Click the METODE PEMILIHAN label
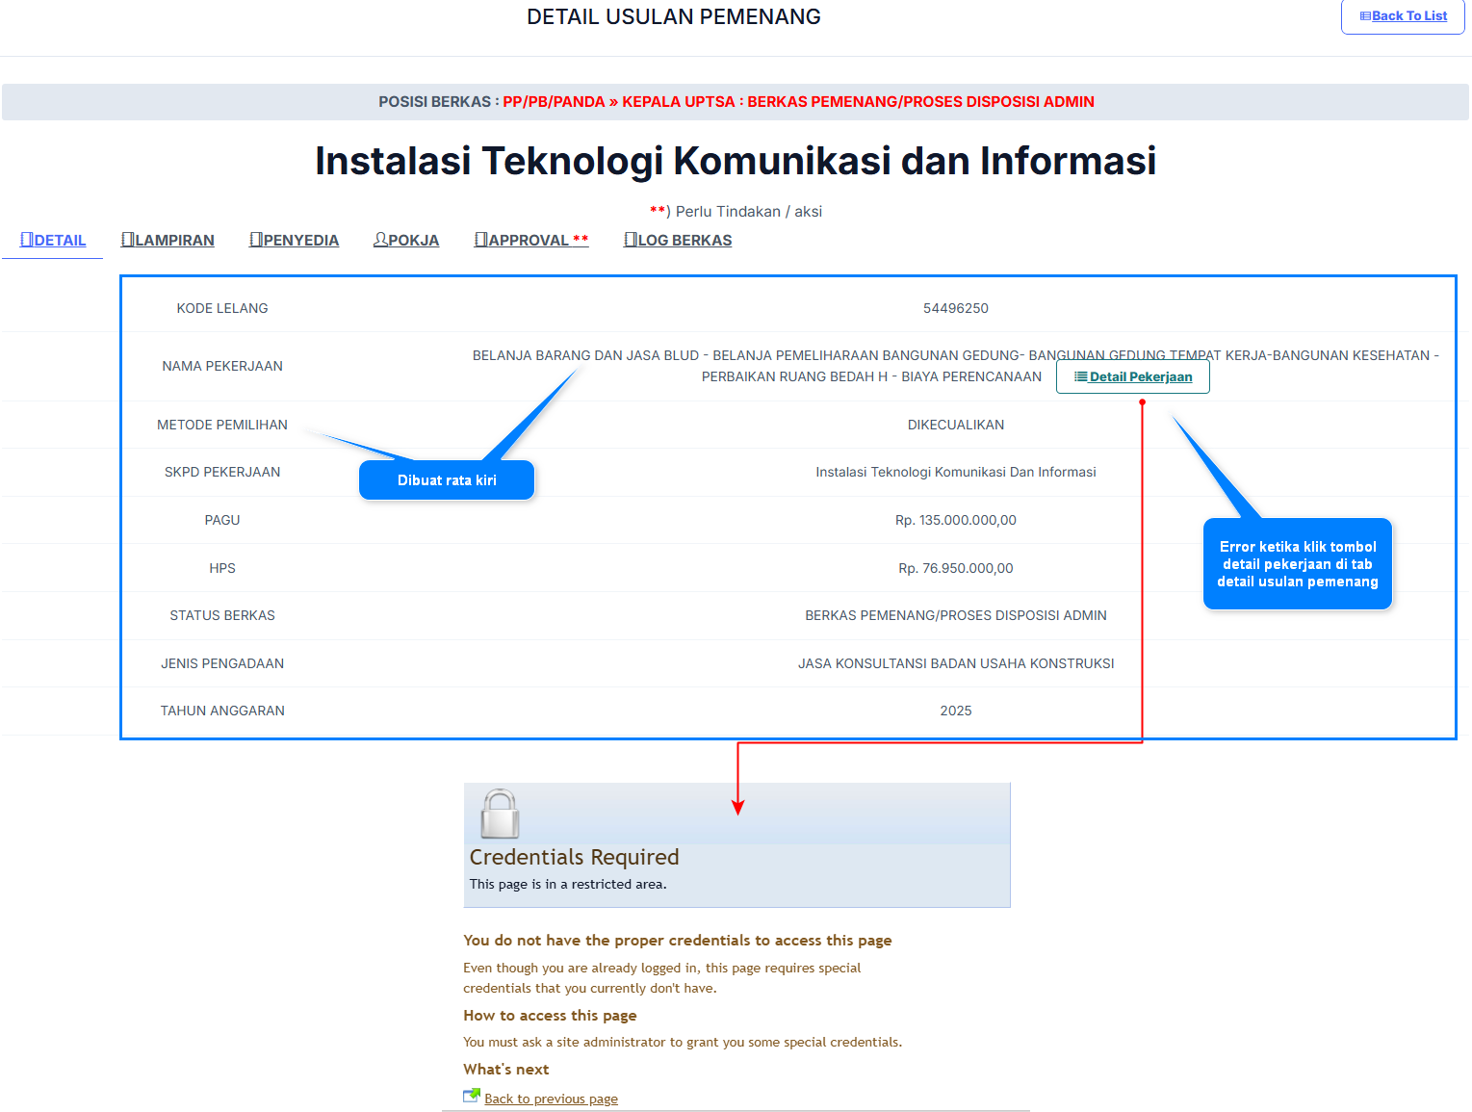 tap(222, 426)
